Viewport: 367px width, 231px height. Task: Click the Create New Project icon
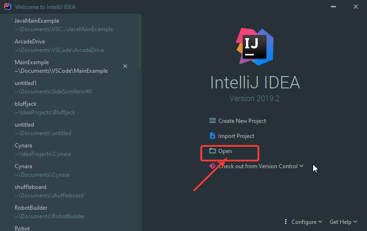(x=212, y=121)
